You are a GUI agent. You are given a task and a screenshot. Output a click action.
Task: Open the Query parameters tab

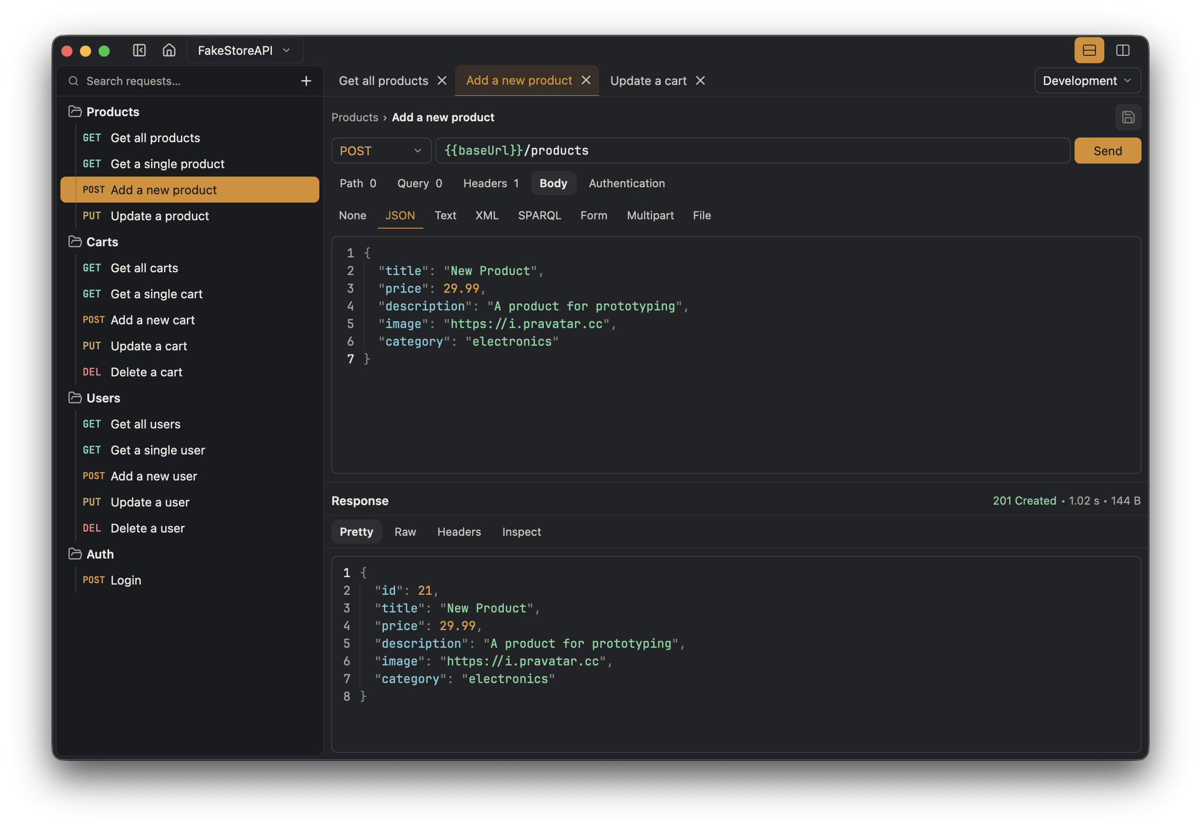pos(420,184)
